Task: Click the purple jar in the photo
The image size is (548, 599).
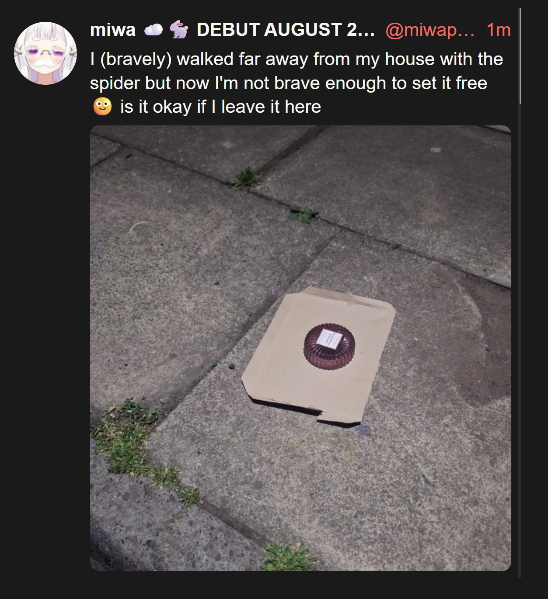Action: click(x=329, y=346)
